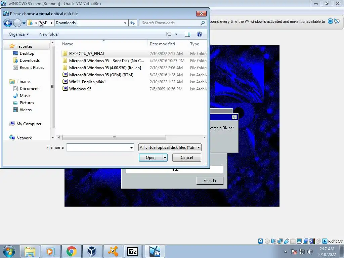Open the Windows Start menu

click(x=9, y=251)
